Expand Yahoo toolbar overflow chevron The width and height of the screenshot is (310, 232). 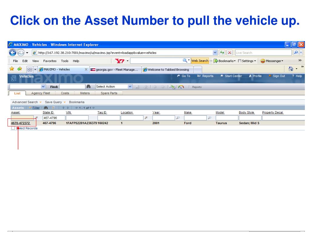pyautogui.click(x=300, y=60)
